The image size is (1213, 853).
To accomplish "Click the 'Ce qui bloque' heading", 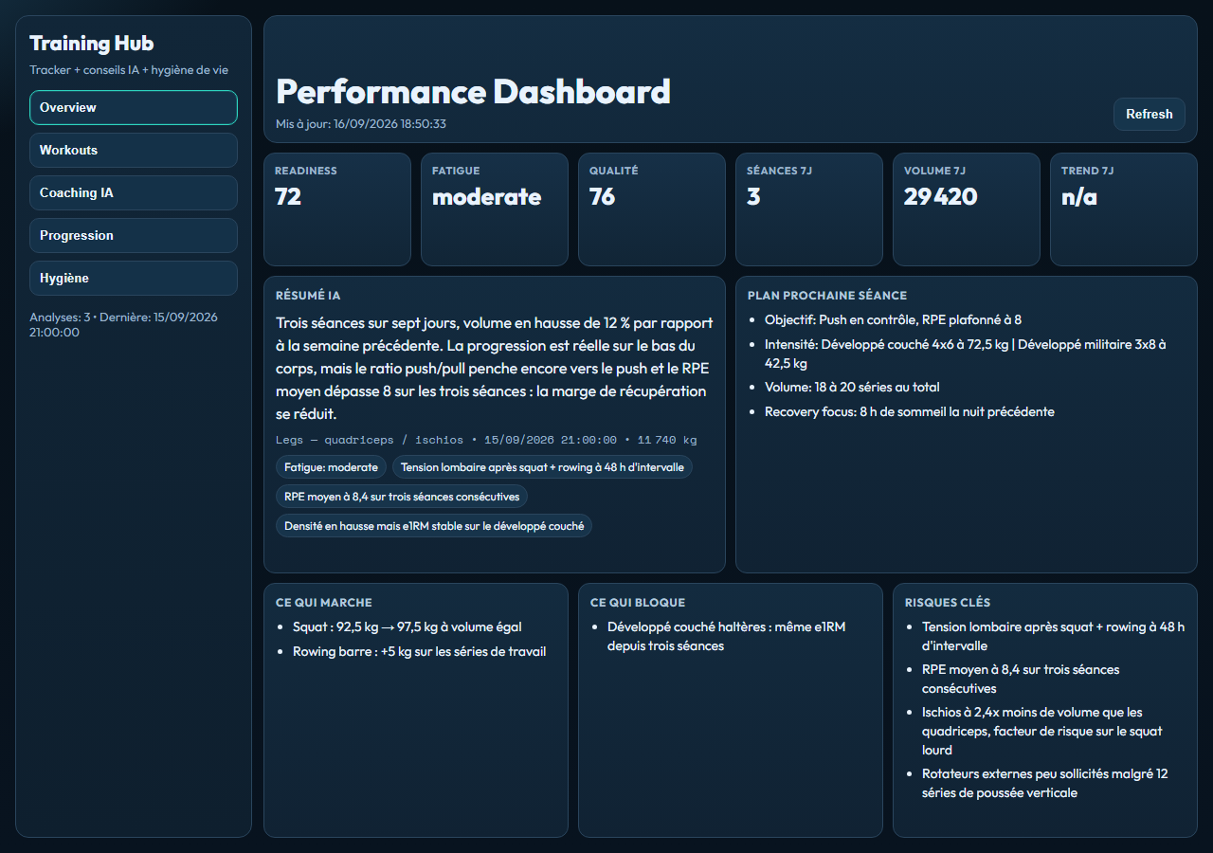I will coord(638,603).
